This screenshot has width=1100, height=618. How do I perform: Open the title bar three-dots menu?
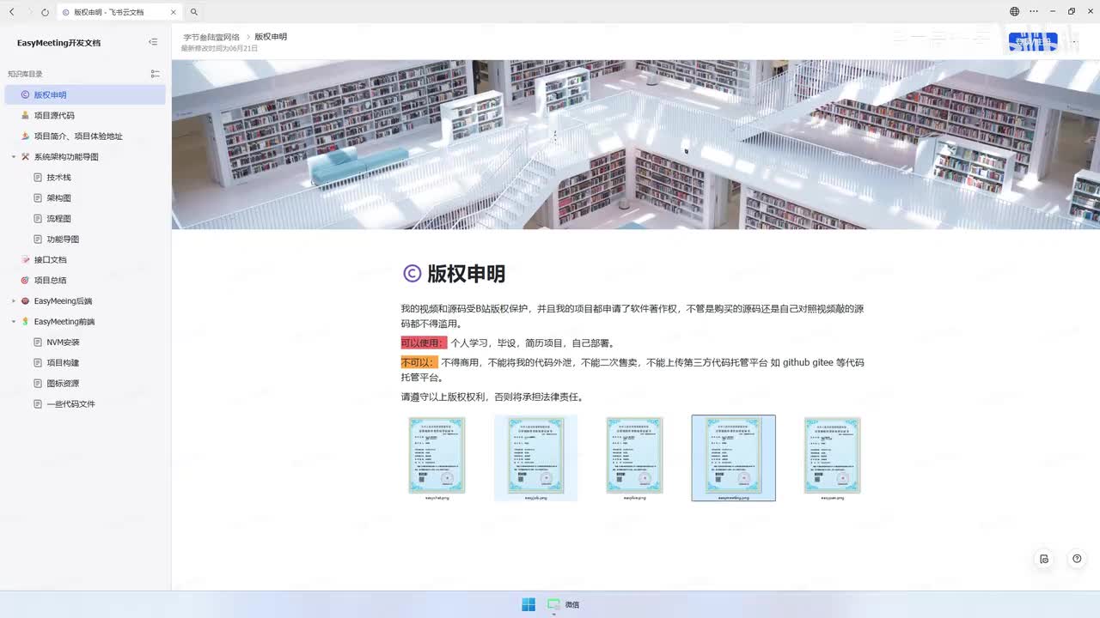[1033, 12]
